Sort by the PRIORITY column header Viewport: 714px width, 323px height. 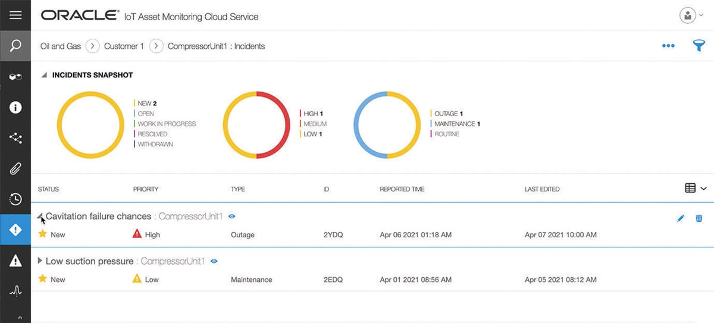(x=146, y=189)
